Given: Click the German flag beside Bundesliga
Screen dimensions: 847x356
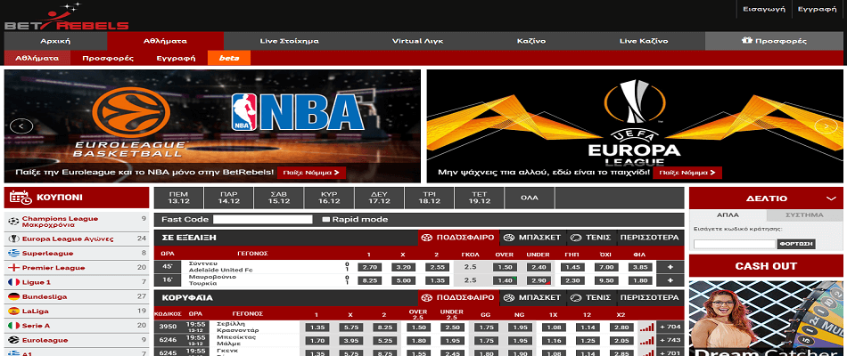Looking at the screenshot, I should coord(13,296).
